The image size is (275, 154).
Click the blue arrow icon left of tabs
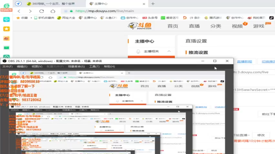pyautogui.click(x=18, y=3)
